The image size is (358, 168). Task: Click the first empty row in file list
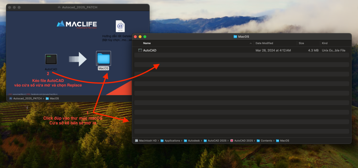(x=241, y=55)
